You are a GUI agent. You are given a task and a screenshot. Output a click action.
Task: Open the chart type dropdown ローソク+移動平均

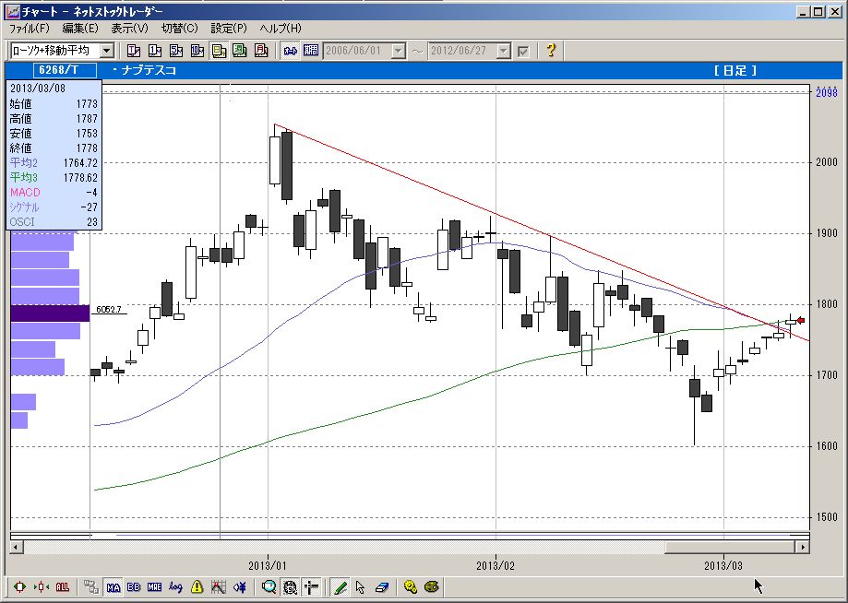tap(107, 51)
